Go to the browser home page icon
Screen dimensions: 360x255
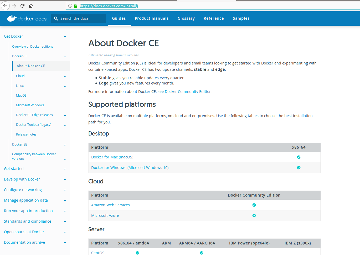click(x=31, y=6)
